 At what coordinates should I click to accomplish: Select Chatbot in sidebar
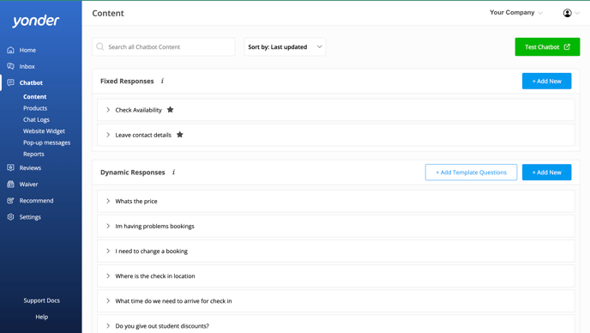[31, 83]
